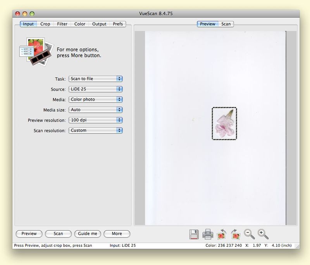The height and width of the screenshot is (265, 310).
Task: Open the Task dropdown
Action: point(95,79)
